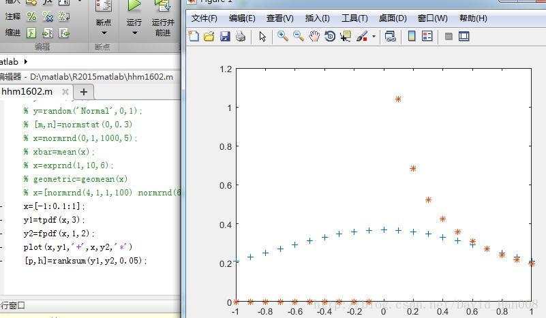This screenshot has width=546, height=318.
Task: Click the code line y2=fpdf(x,1,2);
Action: (59, 234)
